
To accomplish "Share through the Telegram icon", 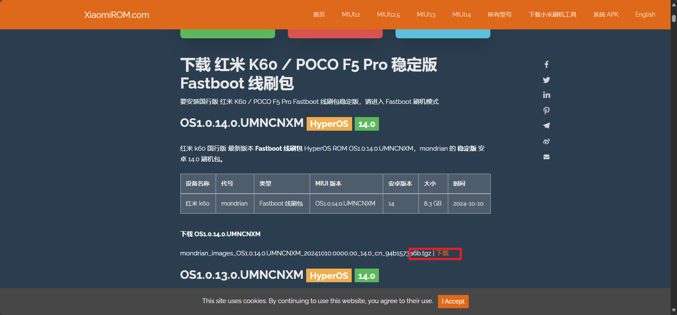I will (546, 126).
